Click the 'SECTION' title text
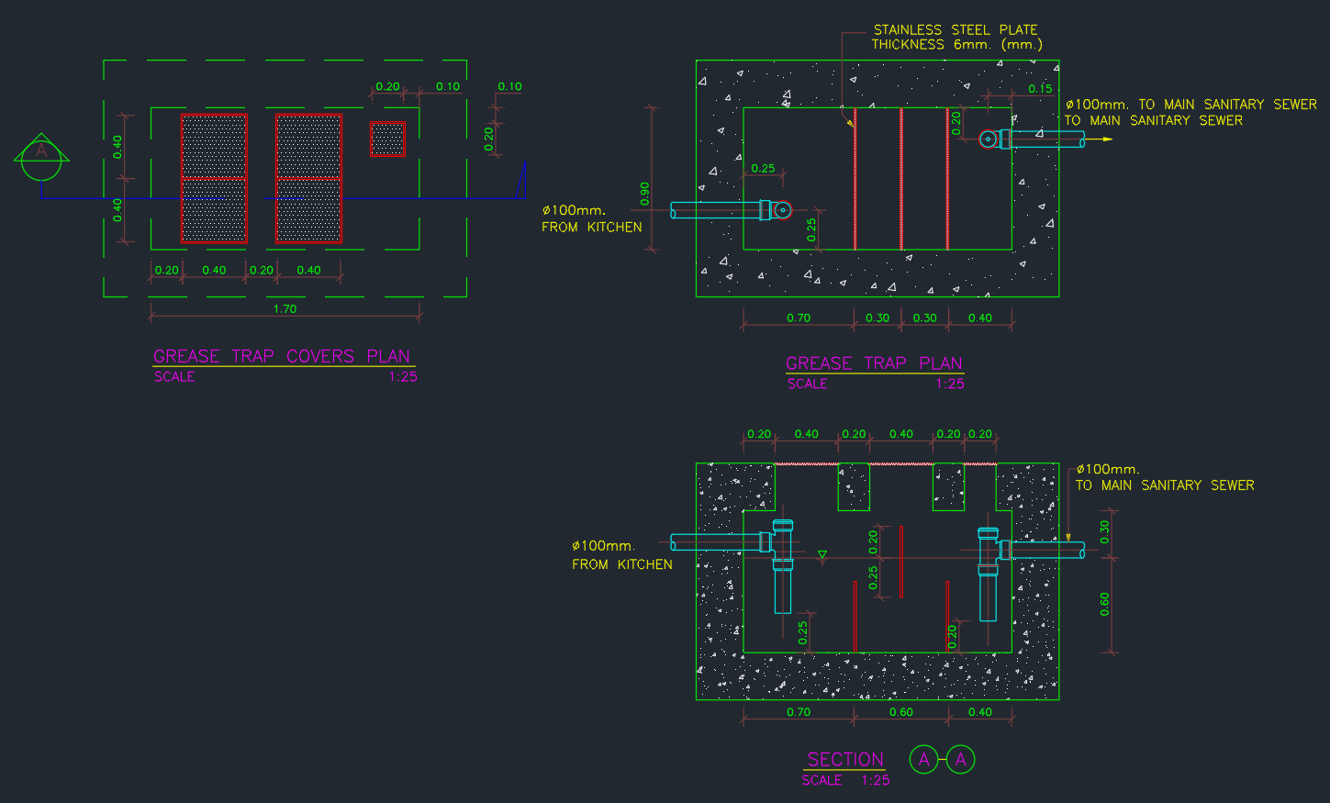Screen dimensions: 1330x803 pyautogui.click(x=845, y=760)
